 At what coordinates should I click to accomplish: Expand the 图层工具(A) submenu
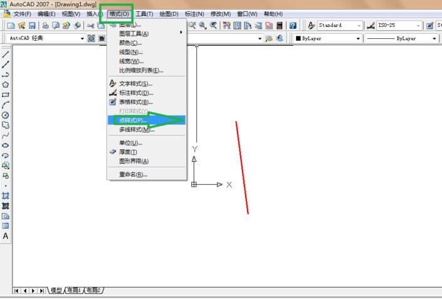coord(147,33)
